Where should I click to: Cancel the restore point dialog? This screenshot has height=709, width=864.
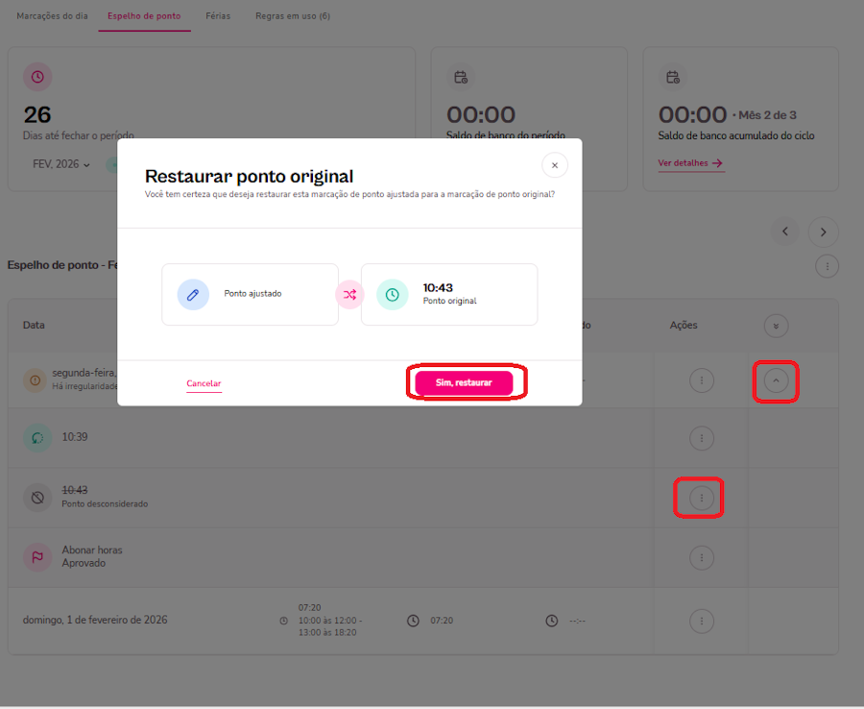pyautogui.click(x=204, y=383)
